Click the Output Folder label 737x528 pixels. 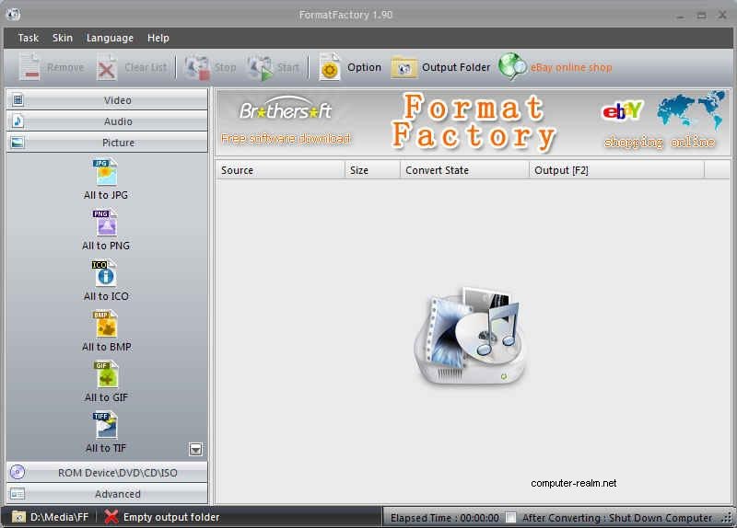456,67
